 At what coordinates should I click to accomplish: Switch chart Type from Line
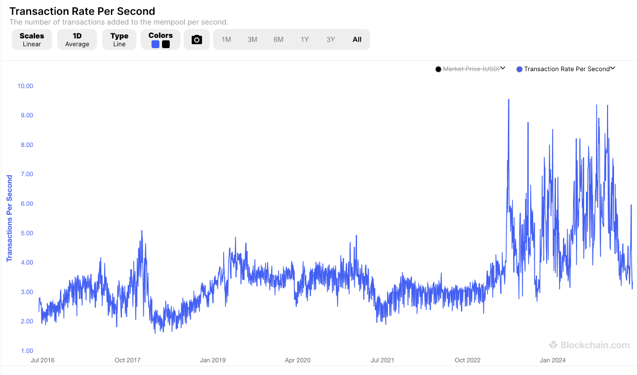[x=119, y=39]
